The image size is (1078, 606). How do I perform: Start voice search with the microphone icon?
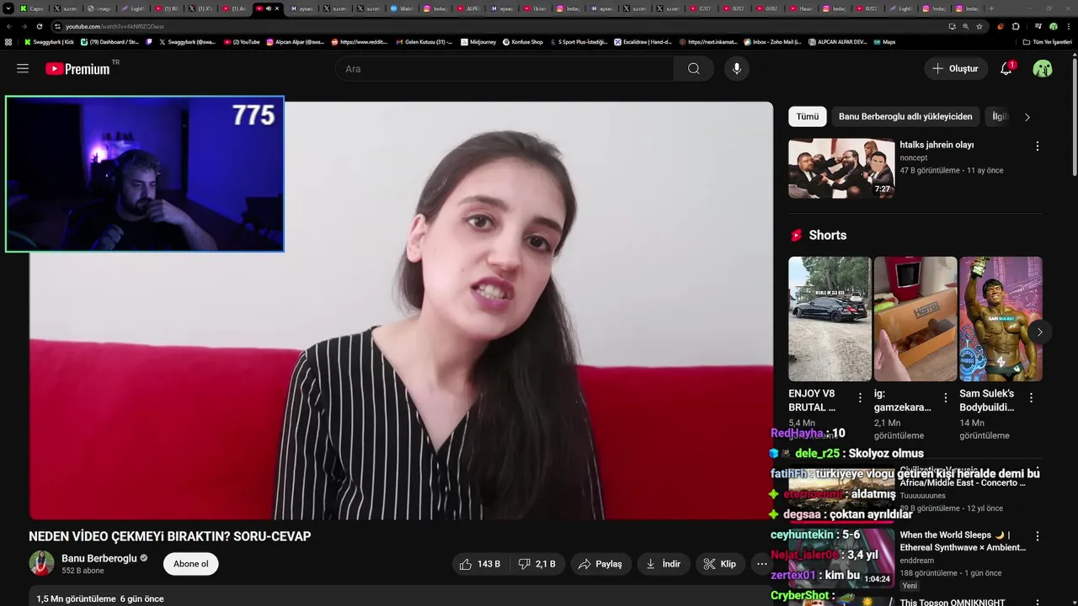(737, 69)
